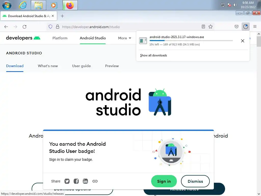
Task: Open the User guide tab
Action: point(81,66)
